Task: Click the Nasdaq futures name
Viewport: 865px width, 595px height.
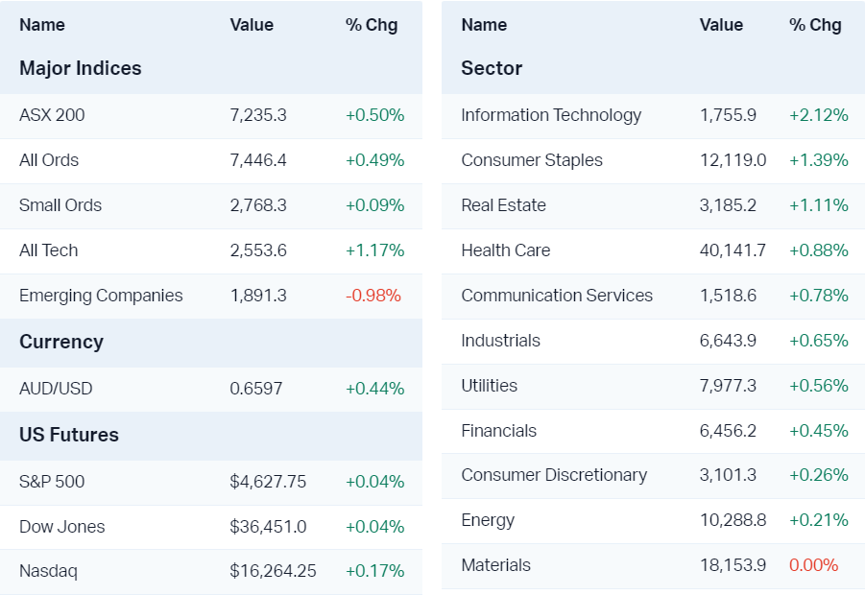Action: (x=48, y=571)
